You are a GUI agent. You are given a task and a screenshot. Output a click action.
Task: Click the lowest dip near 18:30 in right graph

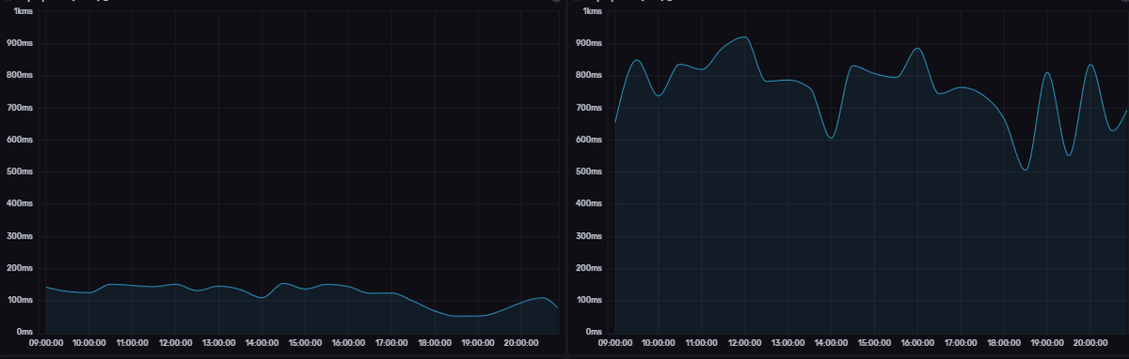(1026, 170)
